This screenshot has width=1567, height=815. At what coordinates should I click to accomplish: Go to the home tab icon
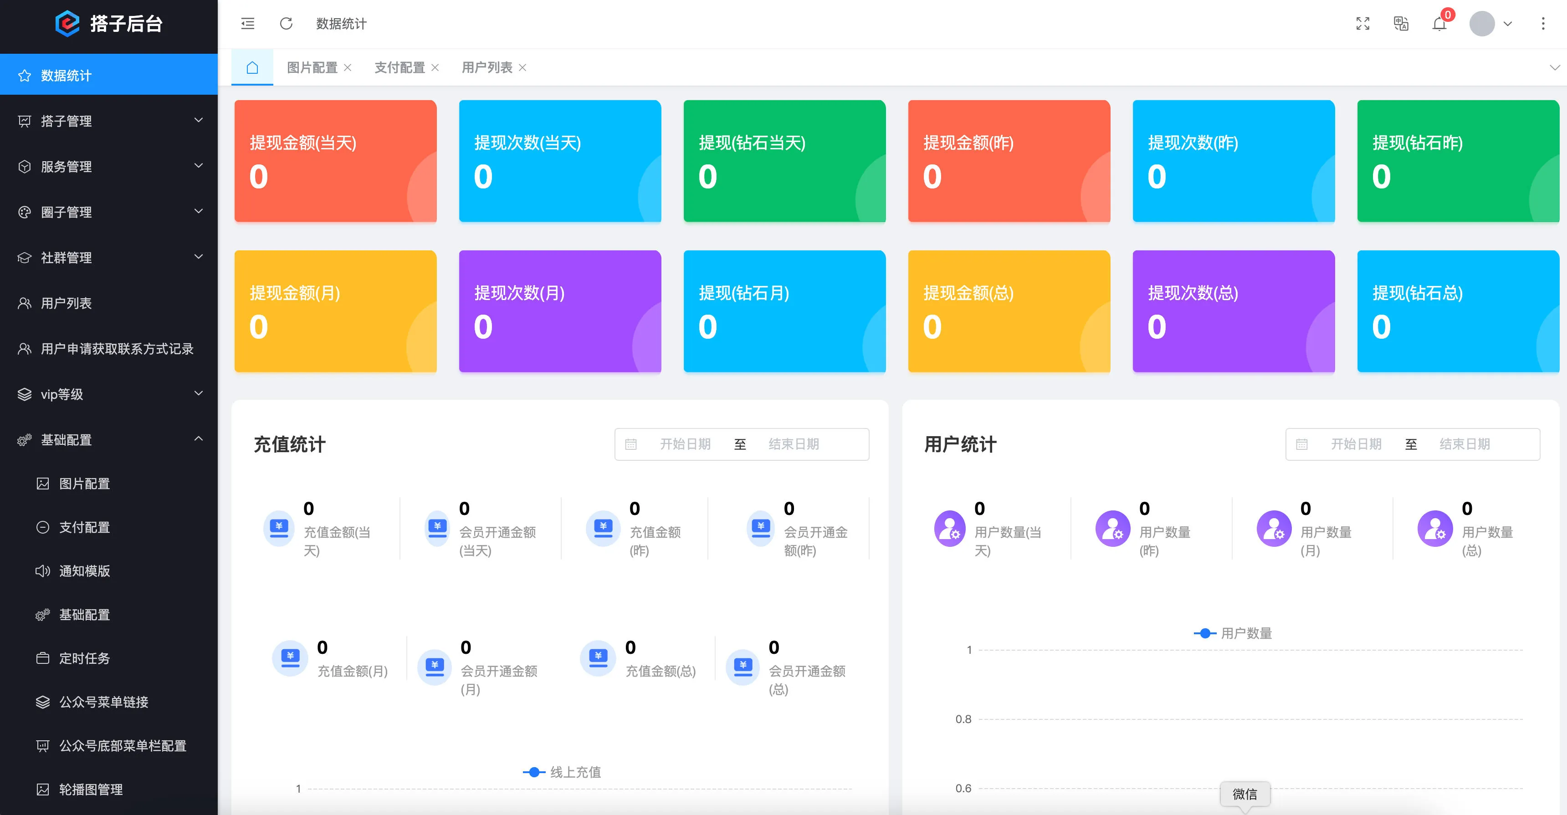click(252, 67)
